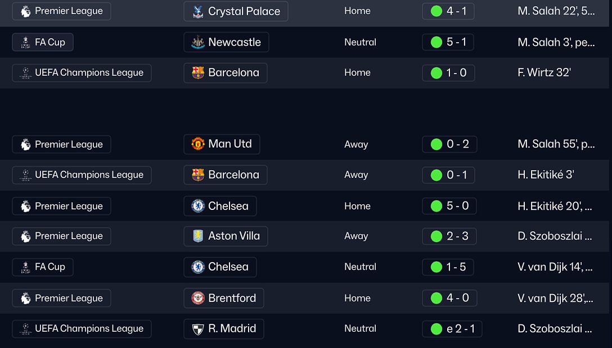
Task: Click green win indicator beside 4 - 1
Action: pos(436,11)
